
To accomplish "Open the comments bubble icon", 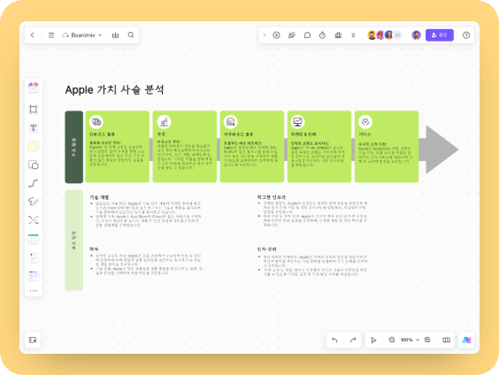I will click(307, 35).
